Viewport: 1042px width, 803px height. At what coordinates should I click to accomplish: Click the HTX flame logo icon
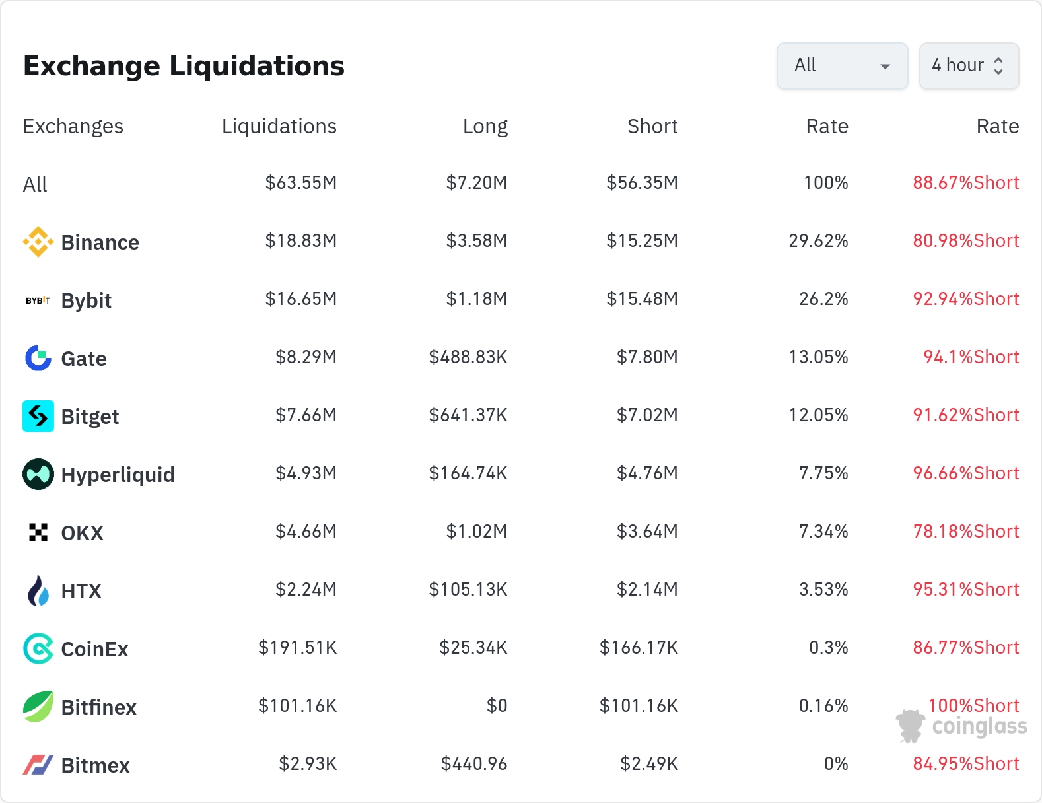pyautogui.click(x=38, y=590)
